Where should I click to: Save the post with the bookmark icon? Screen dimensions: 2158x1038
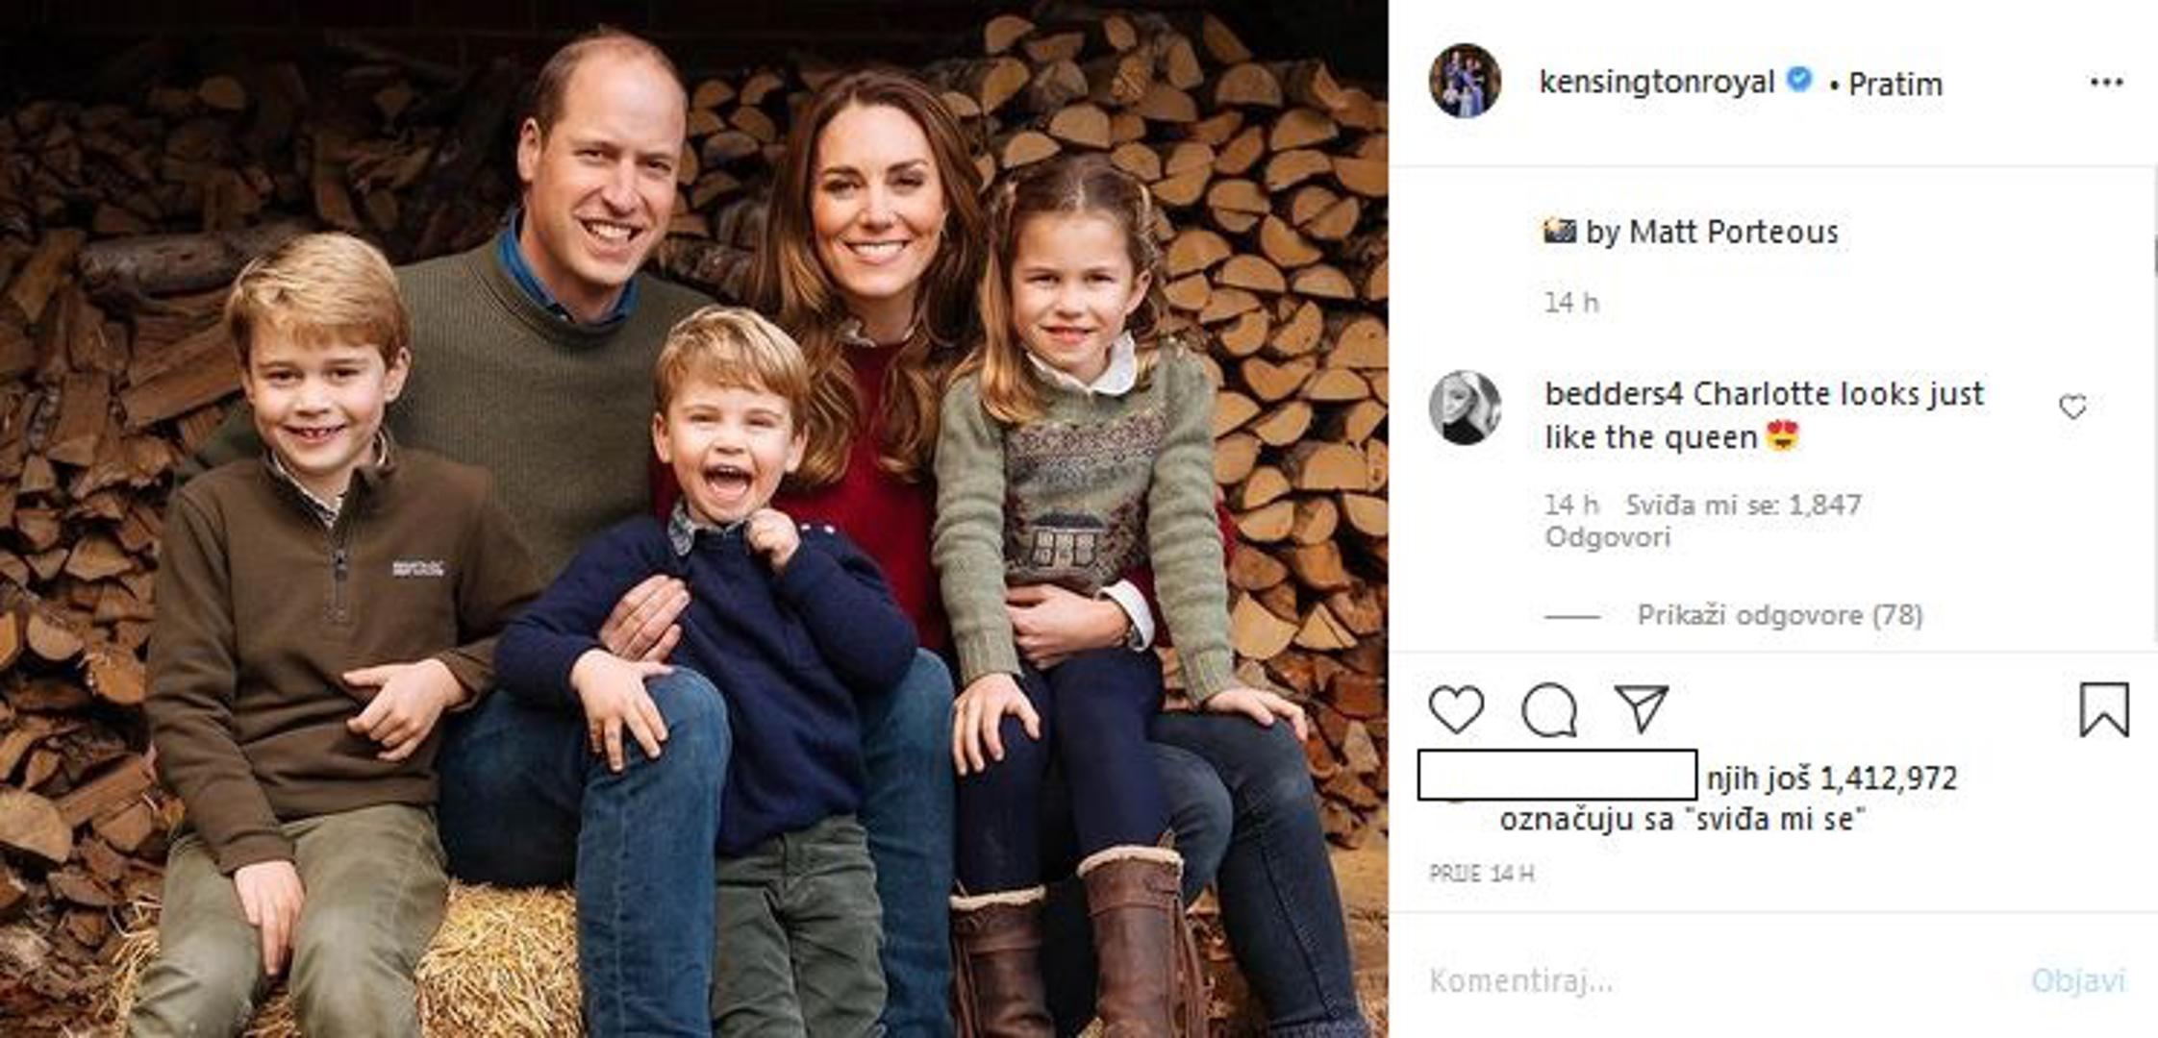(2104, 709)
